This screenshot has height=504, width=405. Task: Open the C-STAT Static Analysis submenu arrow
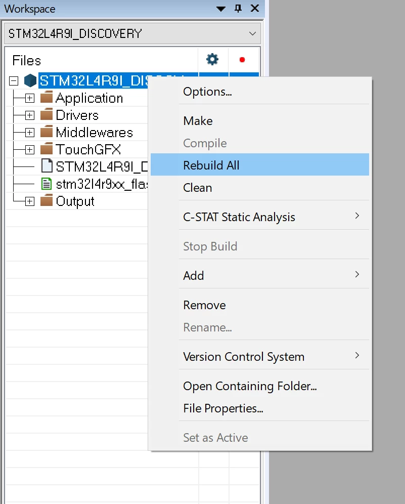pos(357,216)
